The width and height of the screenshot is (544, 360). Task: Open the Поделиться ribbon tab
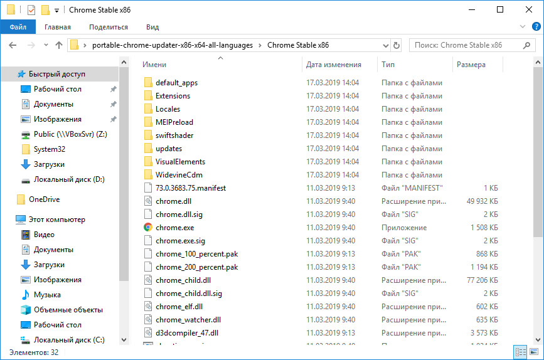click(x=109, y=27)
